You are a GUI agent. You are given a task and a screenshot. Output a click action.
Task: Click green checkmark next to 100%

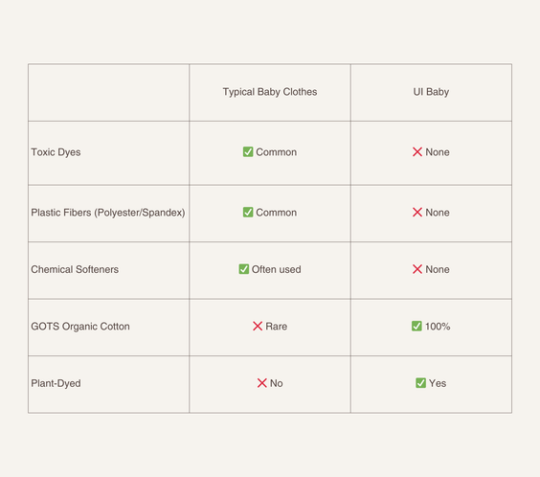pos(416,326)
